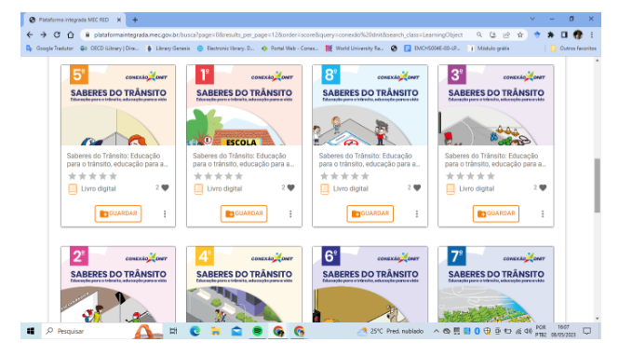Rate the 8º ano card five stars
The image size is (632, 356).
(x=365, y=176)
